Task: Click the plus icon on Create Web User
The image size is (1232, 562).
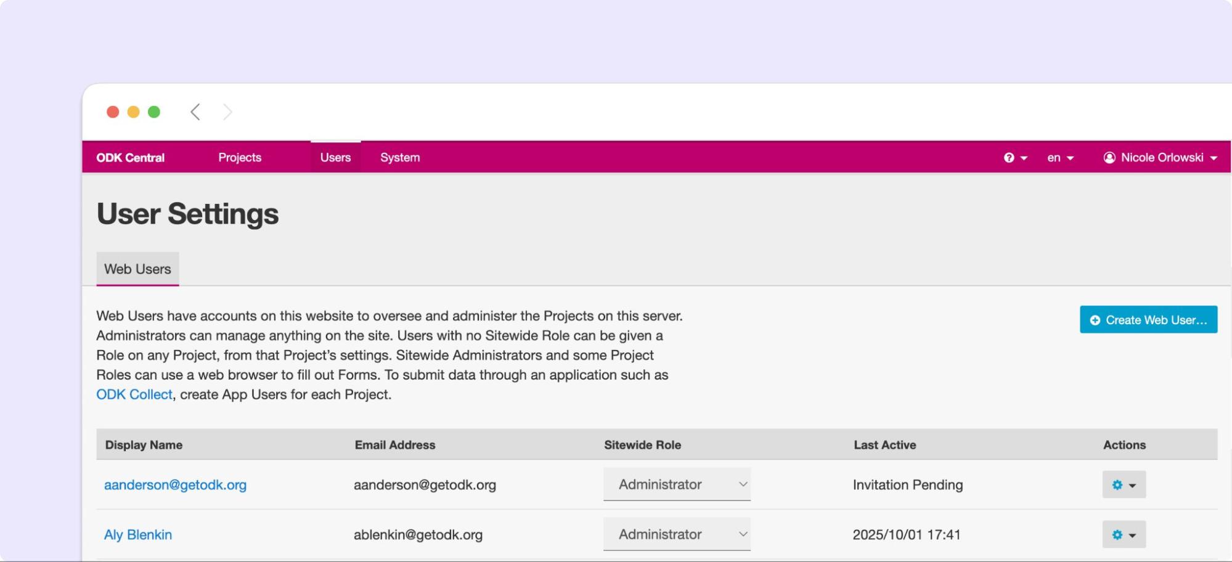Action: [1094, 320]
